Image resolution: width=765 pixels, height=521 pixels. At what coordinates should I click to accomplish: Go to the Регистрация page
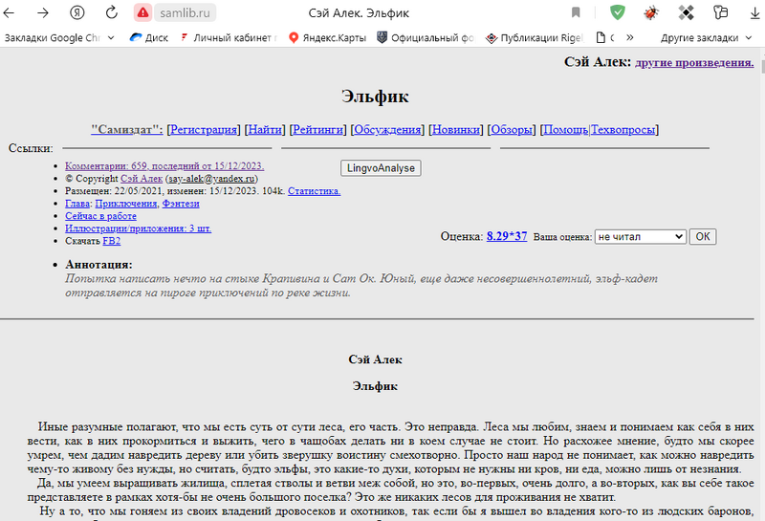(x=204, y=130)
